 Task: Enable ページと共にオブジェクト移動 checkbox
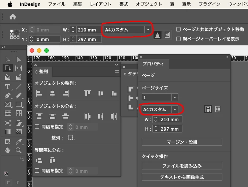(178, 29)
